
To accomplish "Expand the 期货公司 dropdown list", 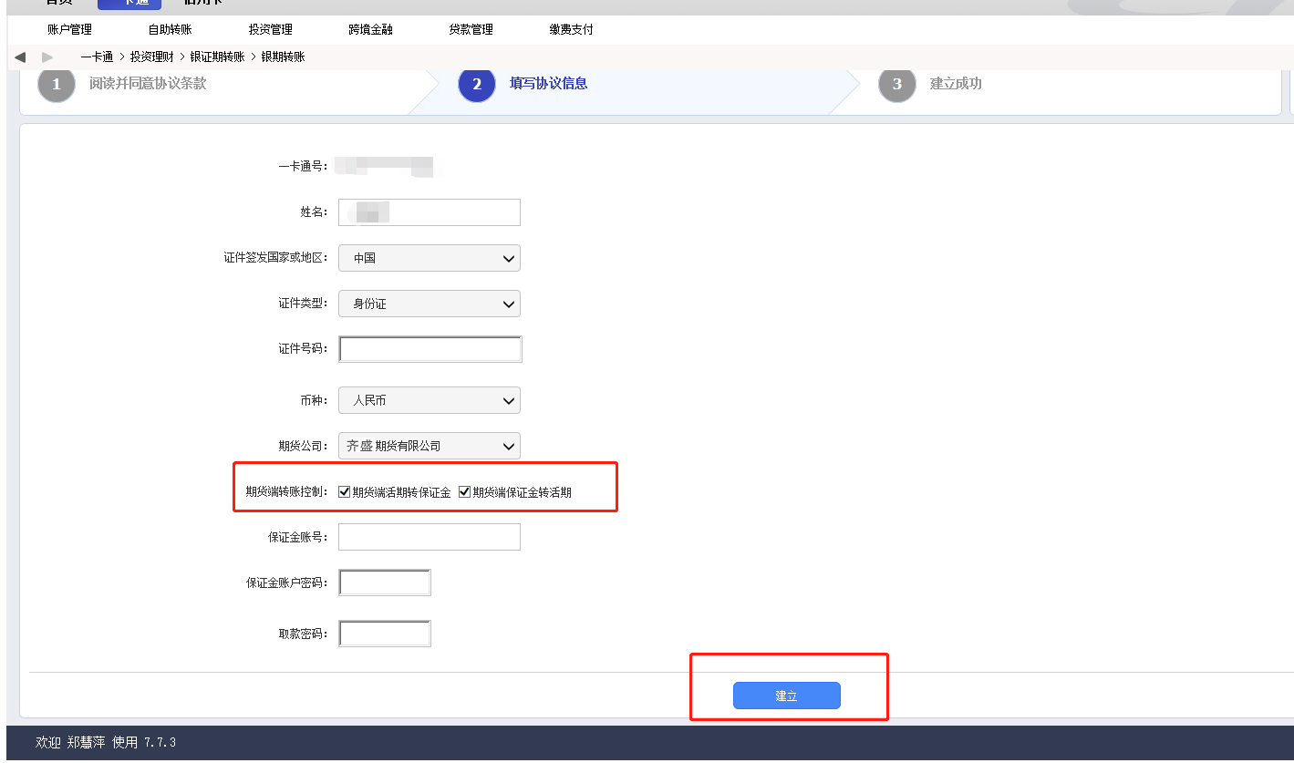I will (x=429, y=446).
